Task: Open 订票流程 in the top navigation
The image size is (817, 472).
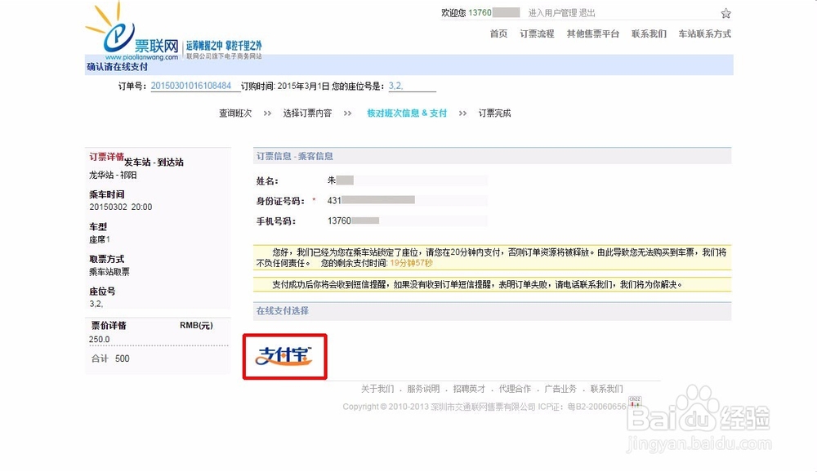Action: click(x=537, y=33)
